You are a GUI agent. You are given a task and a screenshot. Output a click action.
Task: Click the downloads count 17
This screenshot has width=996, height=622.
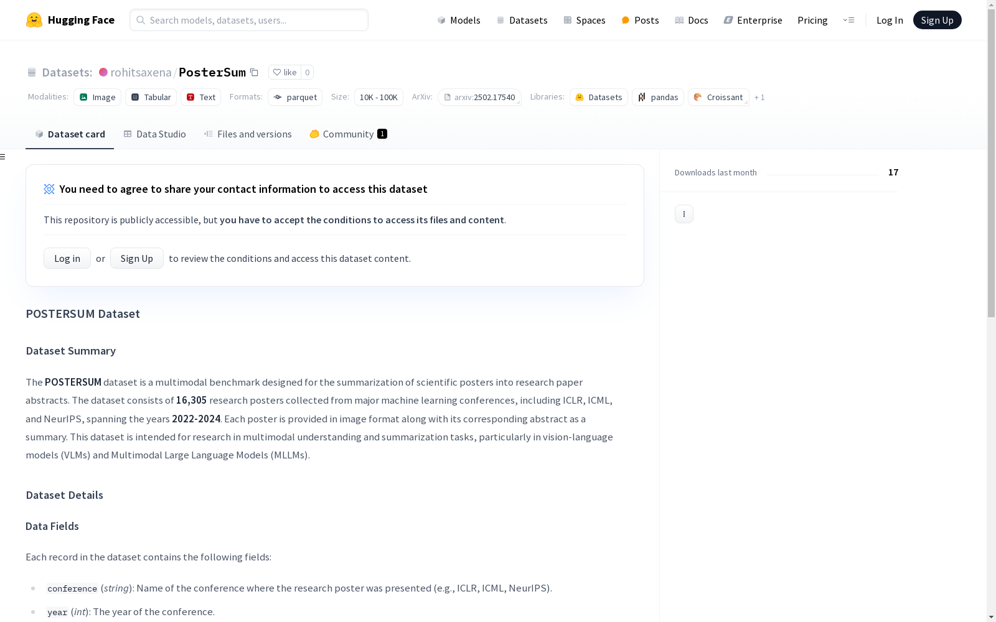[x=893, y=172]
